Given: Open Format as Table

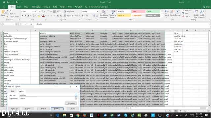Looking at the screenshot, I should [x=113, y=14].
